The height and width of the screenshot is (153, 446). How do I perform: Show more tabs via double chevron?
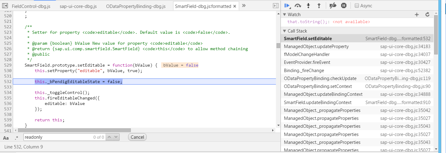coord(243,5)
